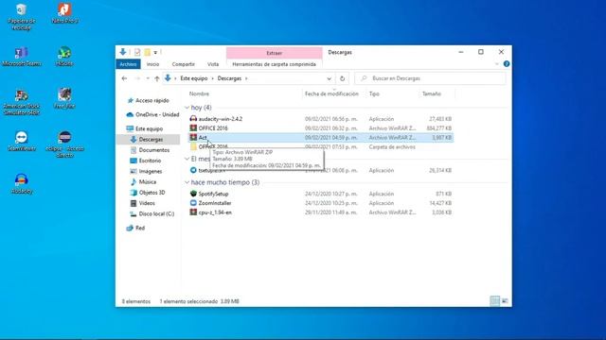
Task: Select Red in navigation pane
Action: point(135,228)
